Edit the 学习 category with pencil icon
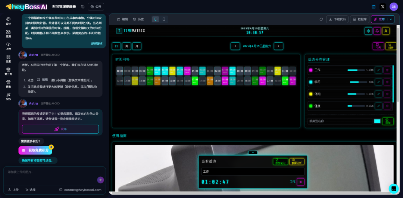Screen dimensions: 403x198 (378, 82)
